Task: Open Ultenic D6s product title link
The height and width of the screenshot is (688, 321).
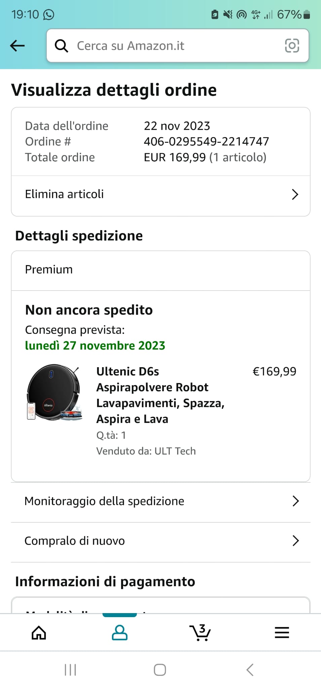Action: point(160,395)
